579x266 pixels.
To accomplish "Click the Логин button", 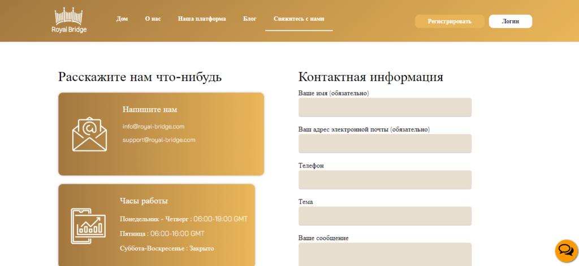I will [x=511, y=21].
